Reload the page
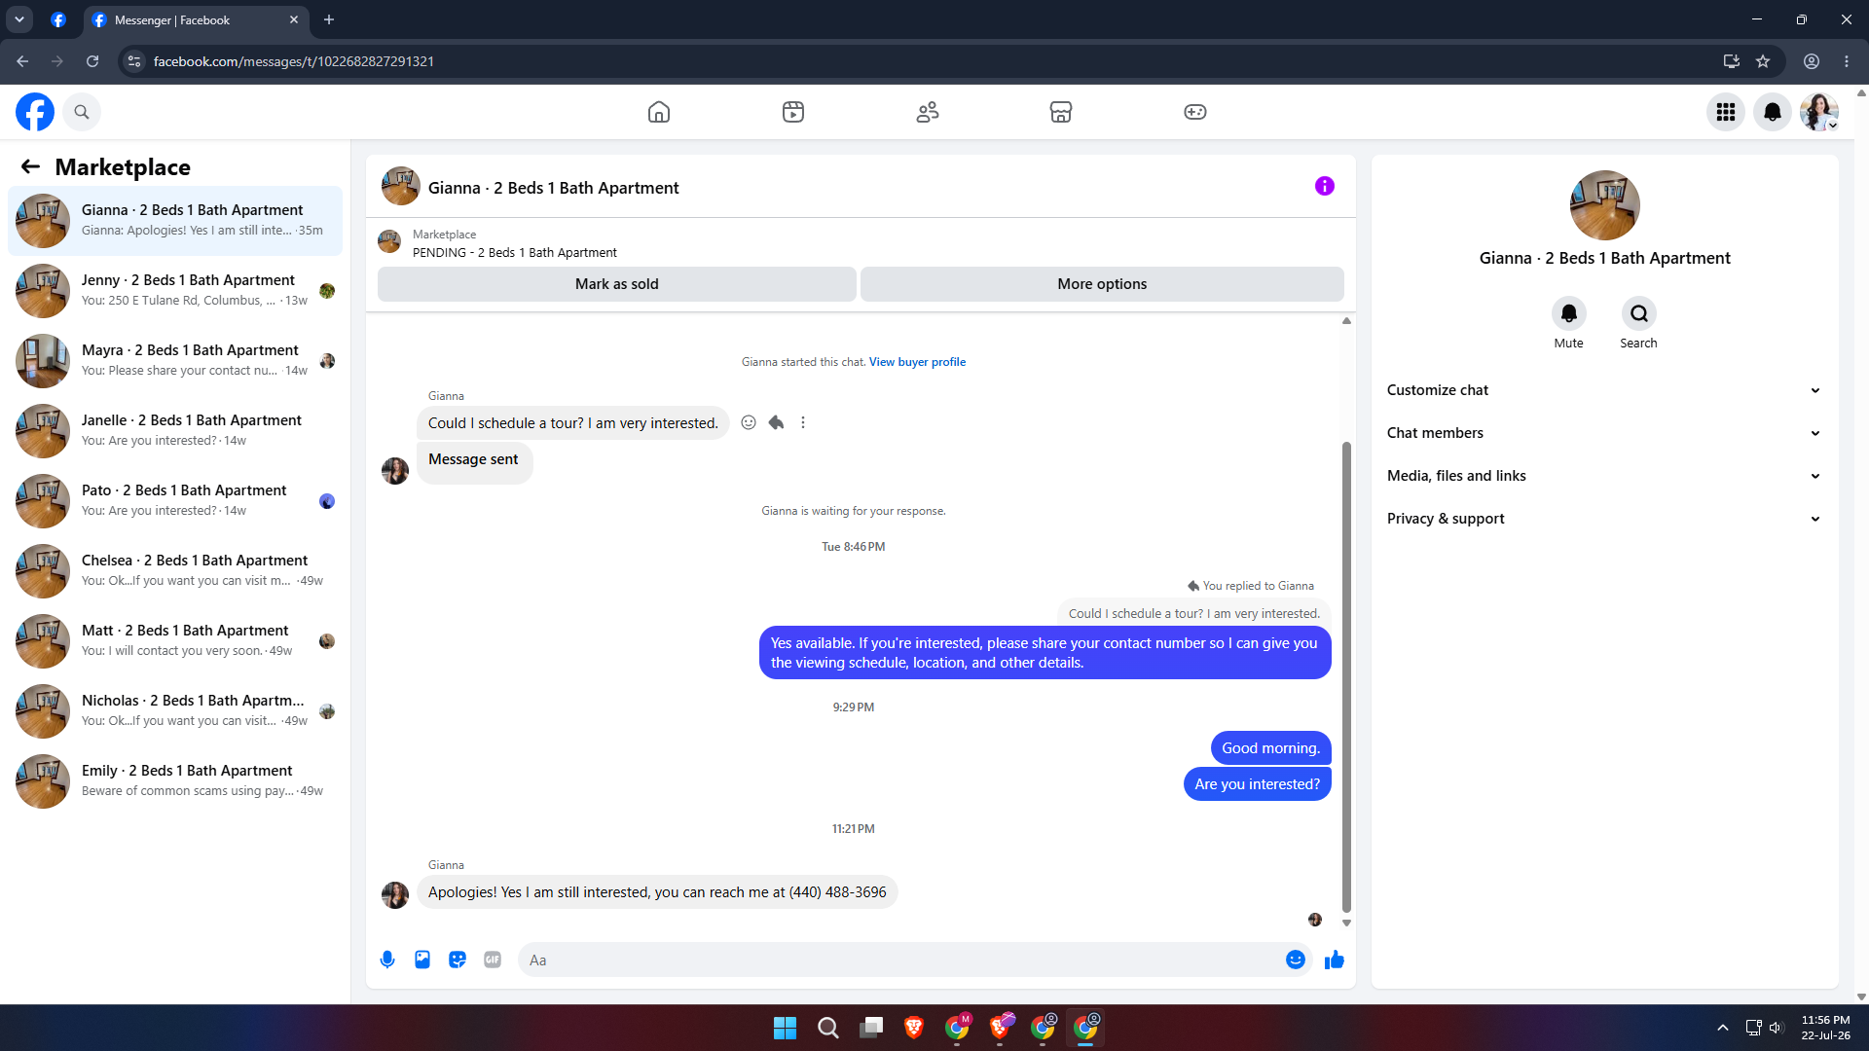Screen dimensions: 1869x1051 coord(92,61)
